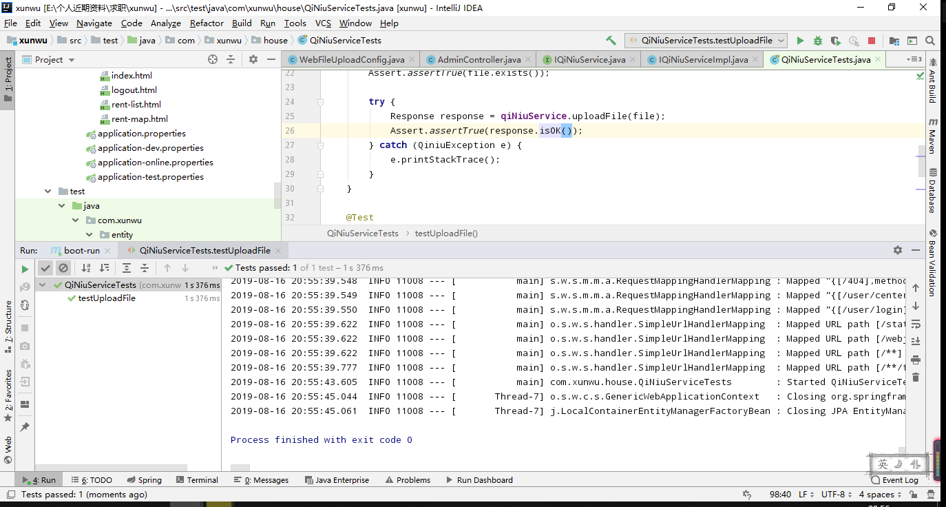Toggle auto-test rerun in the Run sidebar

coord(25,304)
